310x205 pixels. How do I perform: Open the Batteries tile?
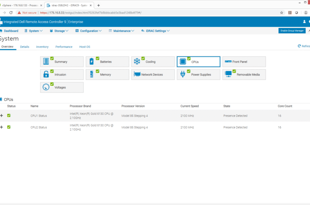[x=107, y=62]
